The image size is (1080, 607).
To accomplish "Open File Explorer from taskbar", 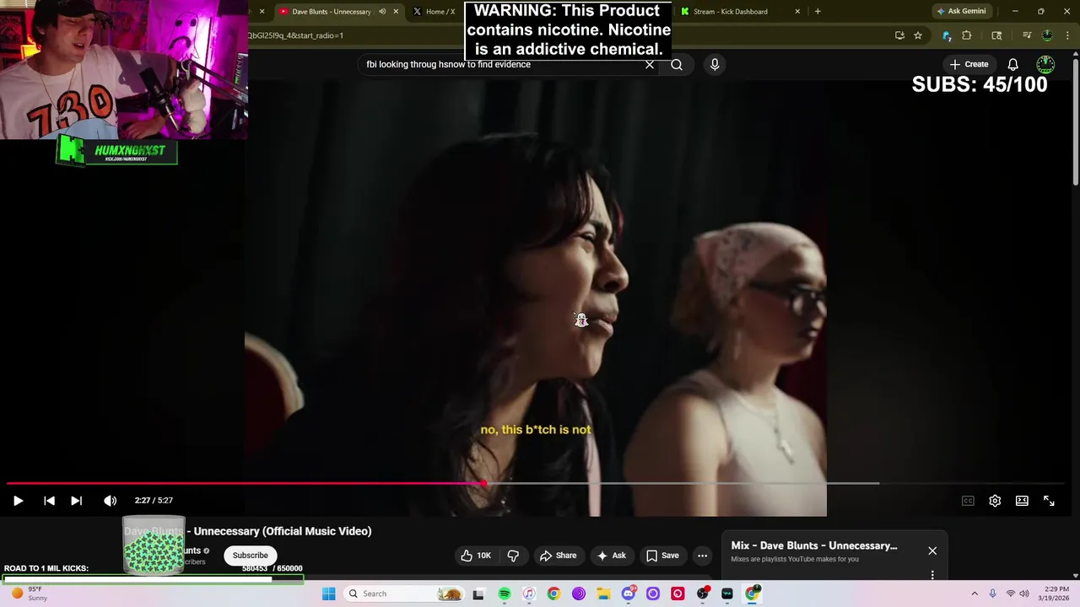I will coord(603,594).
